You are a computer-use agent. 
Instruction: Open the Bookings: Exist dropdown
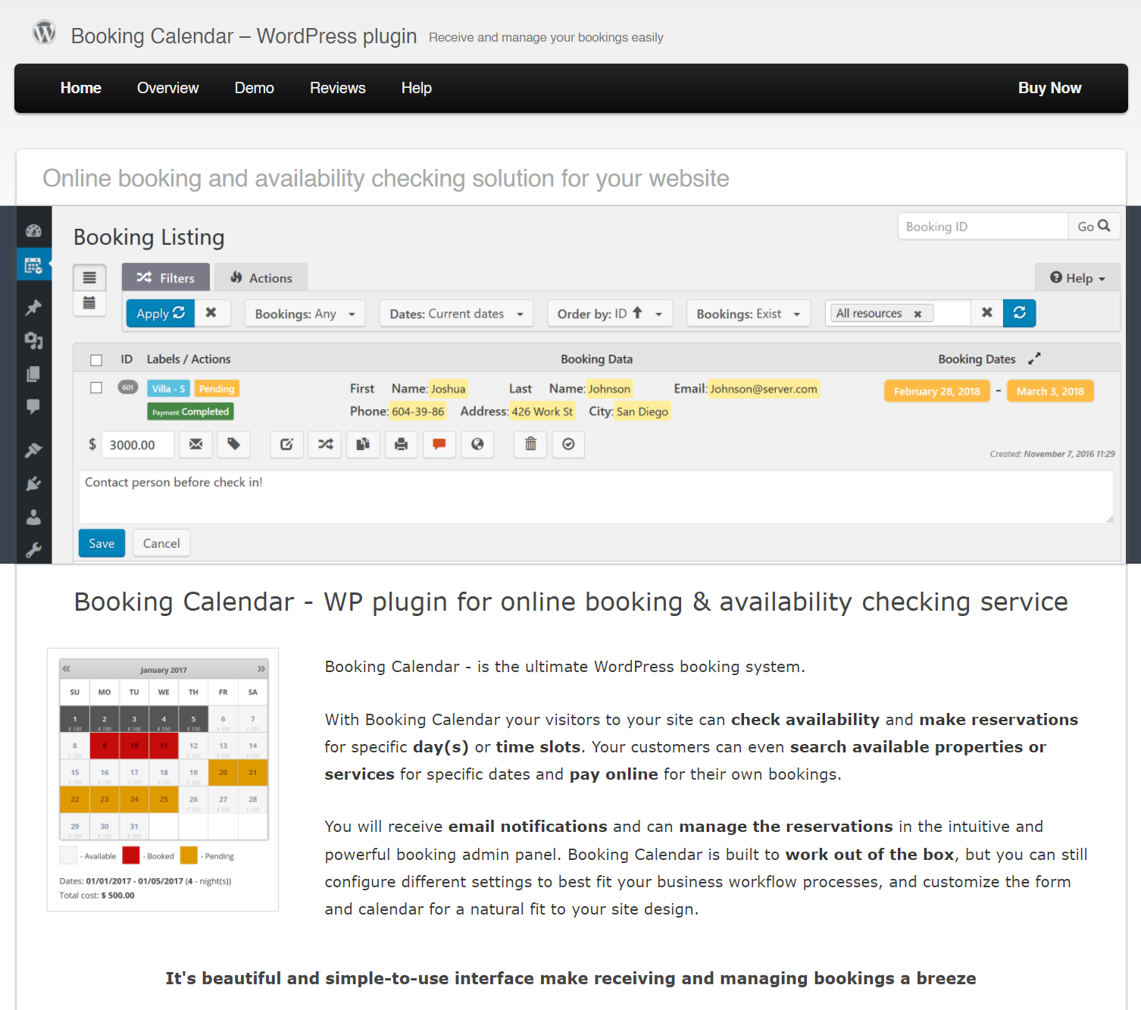coord(748,313)
